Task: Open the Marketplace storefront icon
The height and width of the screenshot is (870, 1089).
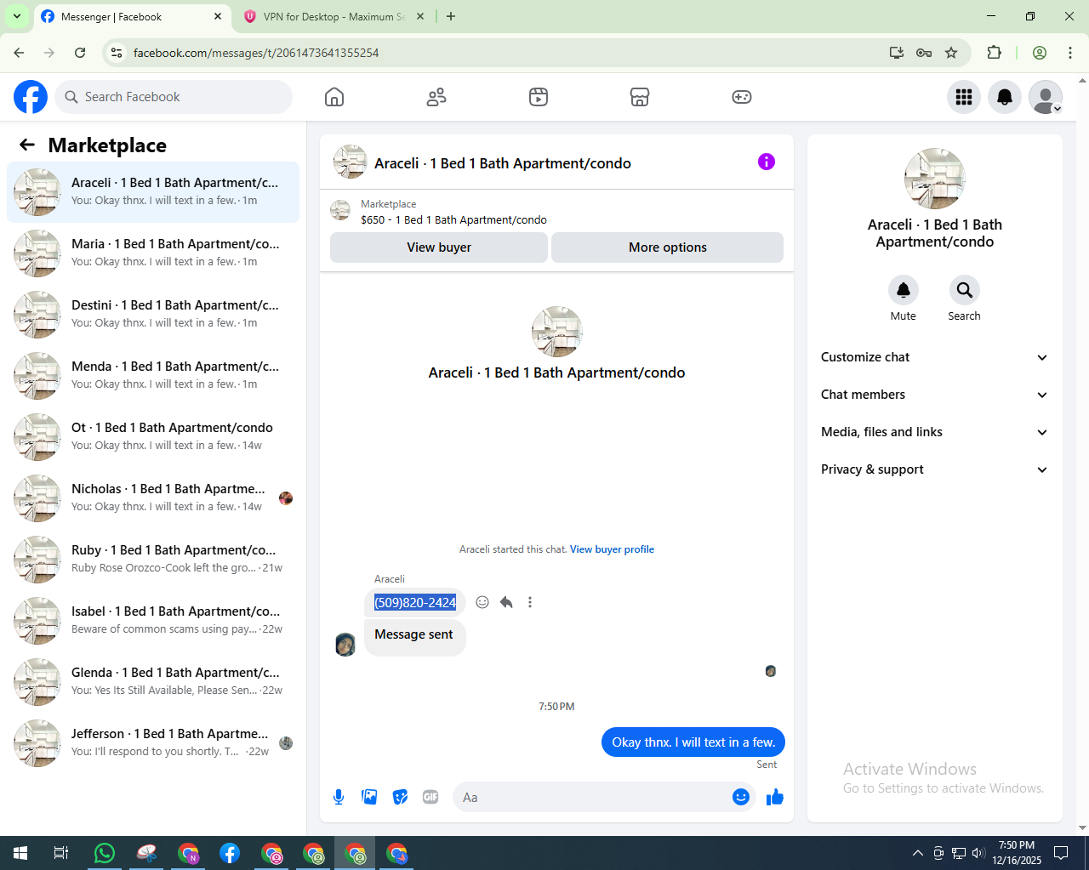Action: (640, 97)
